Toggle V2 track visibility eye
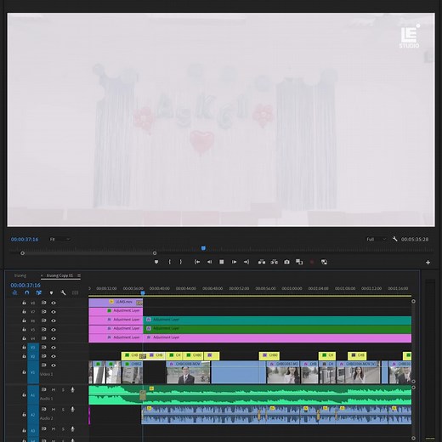 pos(54,356)
